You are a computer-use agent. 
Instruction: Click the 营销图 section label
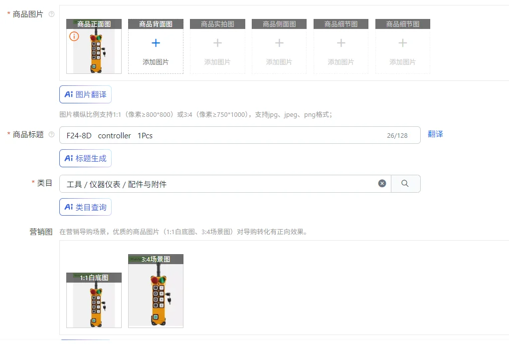click(x=41, y=232)
